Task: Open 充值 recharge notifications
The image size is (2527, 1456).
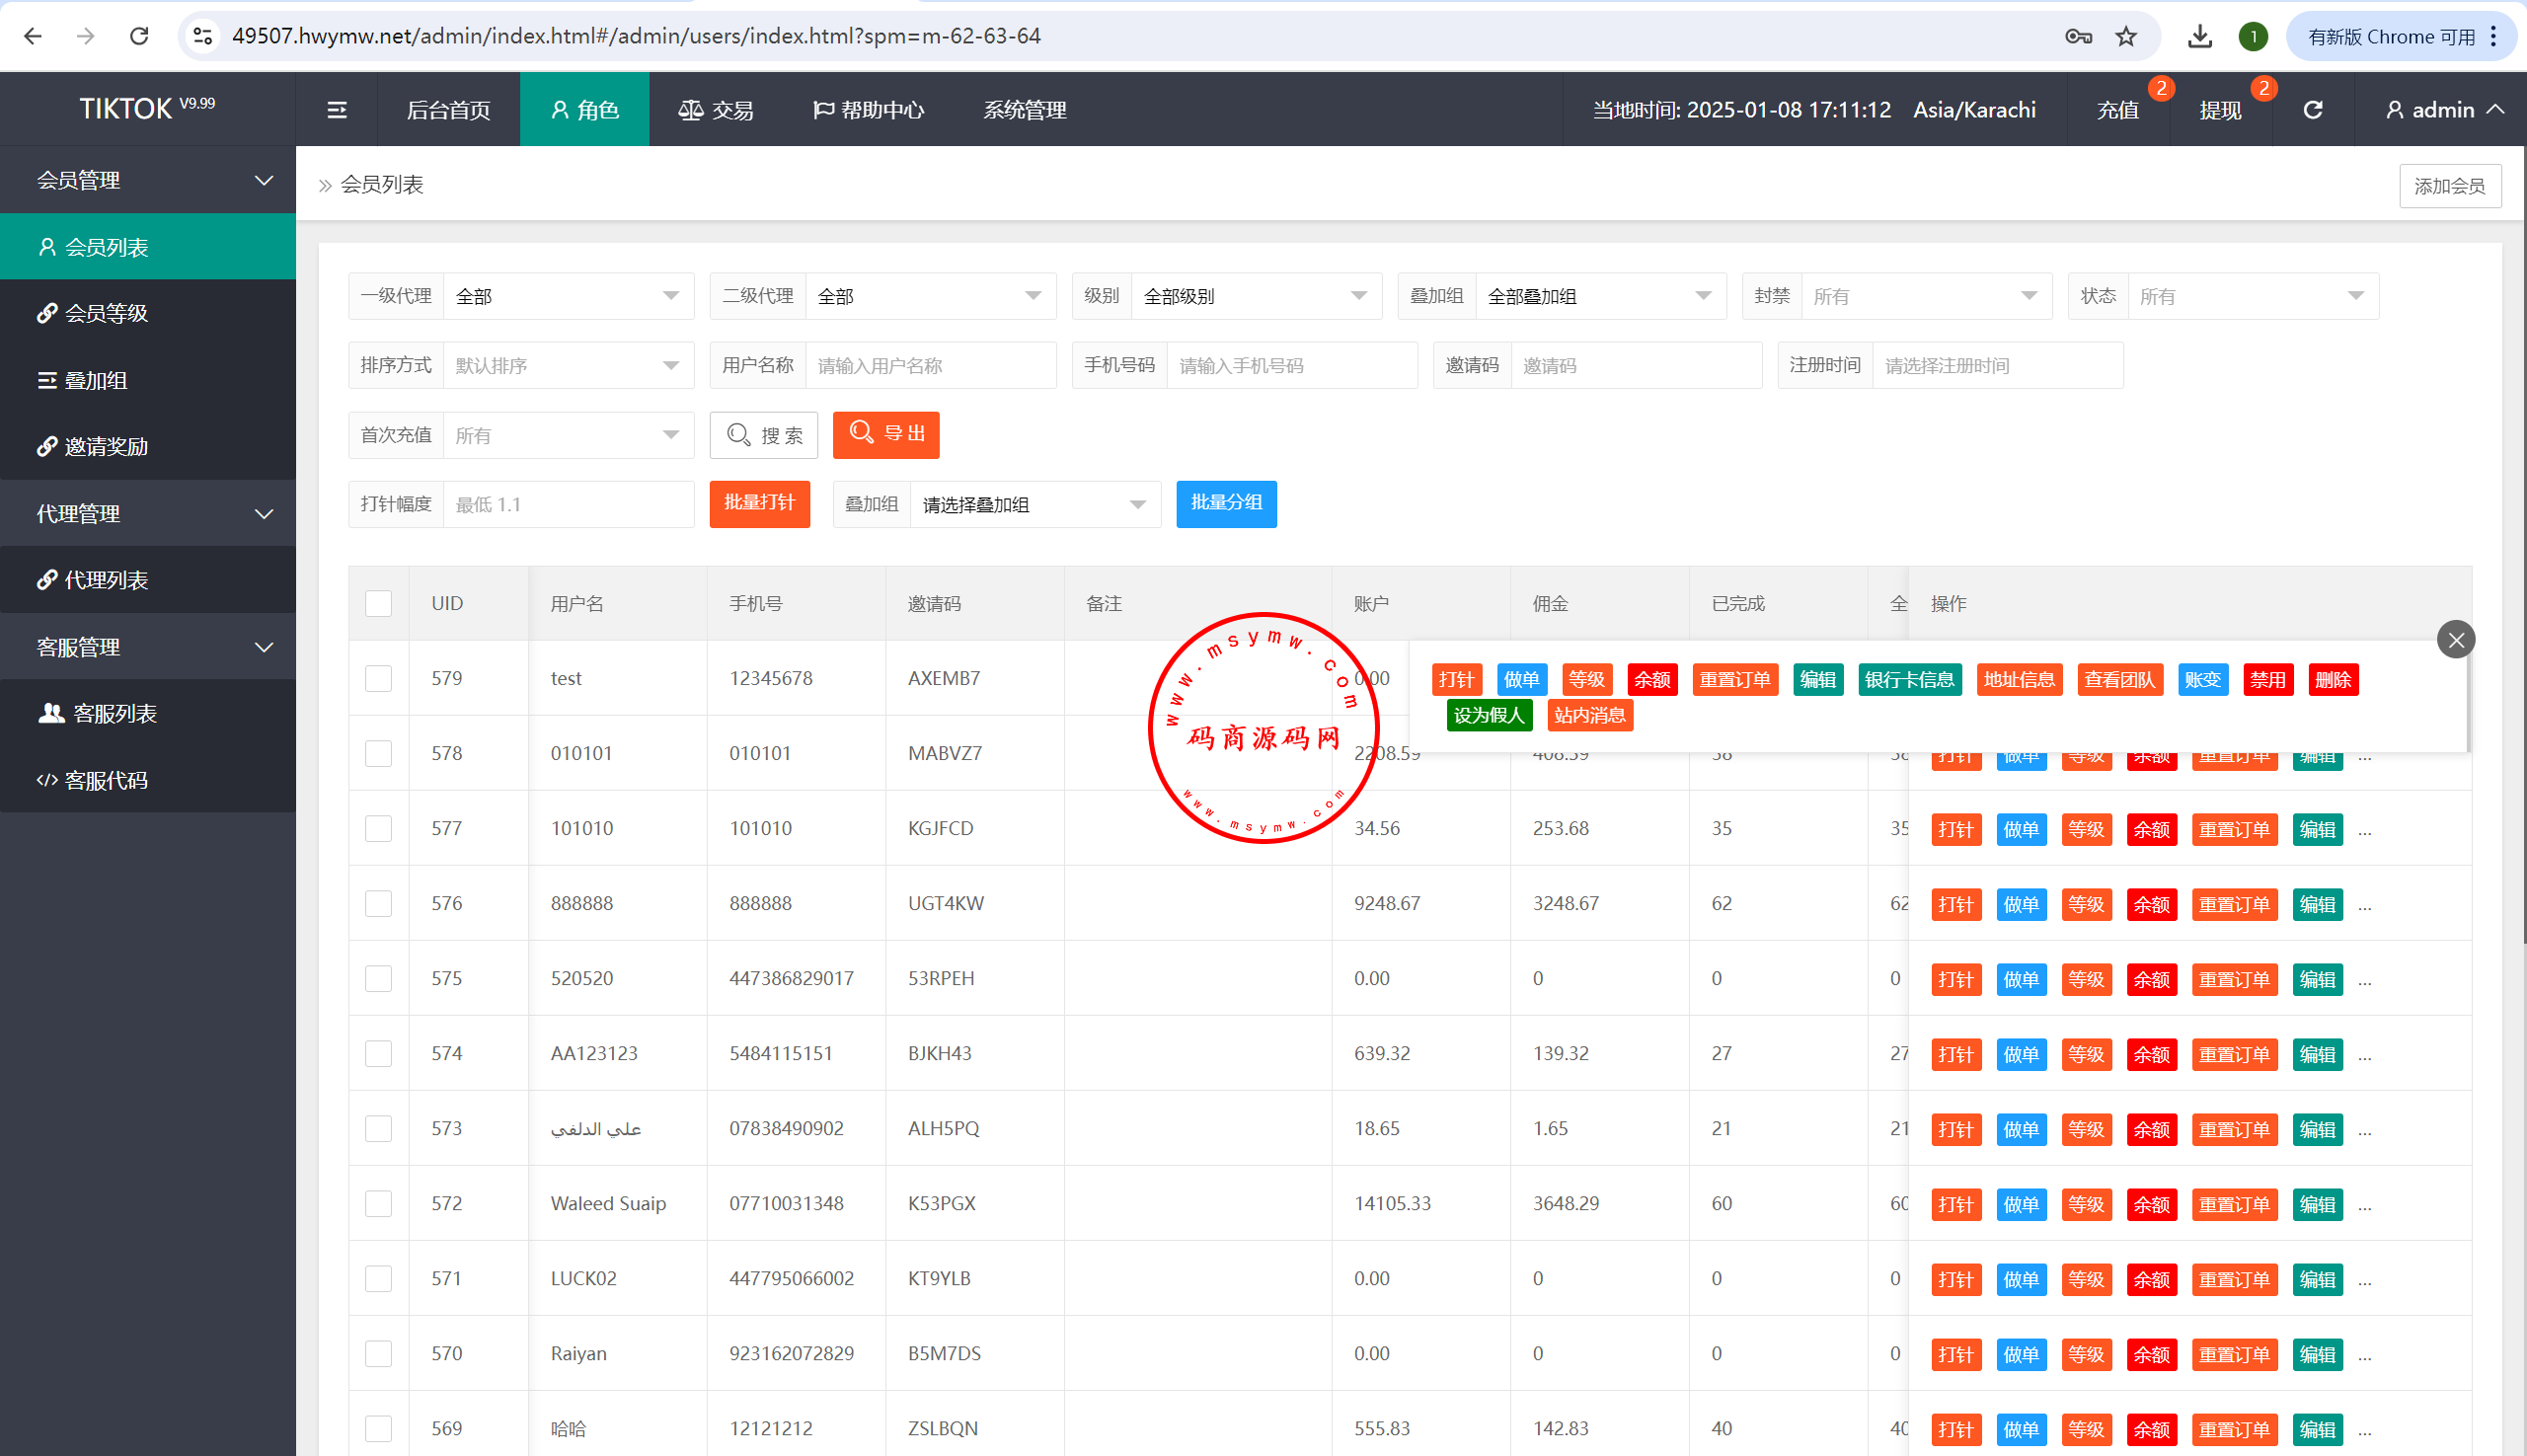Action: pos(2118,110)
